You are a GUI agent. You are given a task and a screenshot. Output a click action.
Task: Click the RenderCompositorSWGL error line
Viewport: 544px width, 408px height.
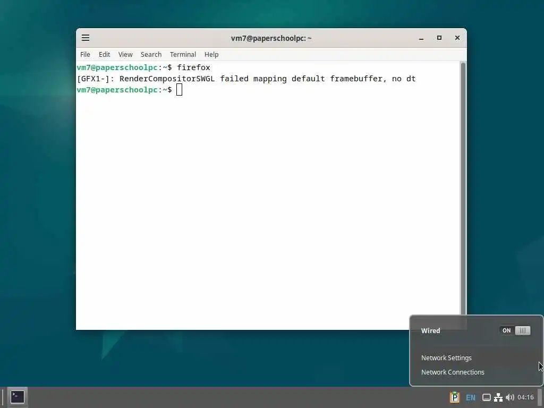click(x=246, y=79)
